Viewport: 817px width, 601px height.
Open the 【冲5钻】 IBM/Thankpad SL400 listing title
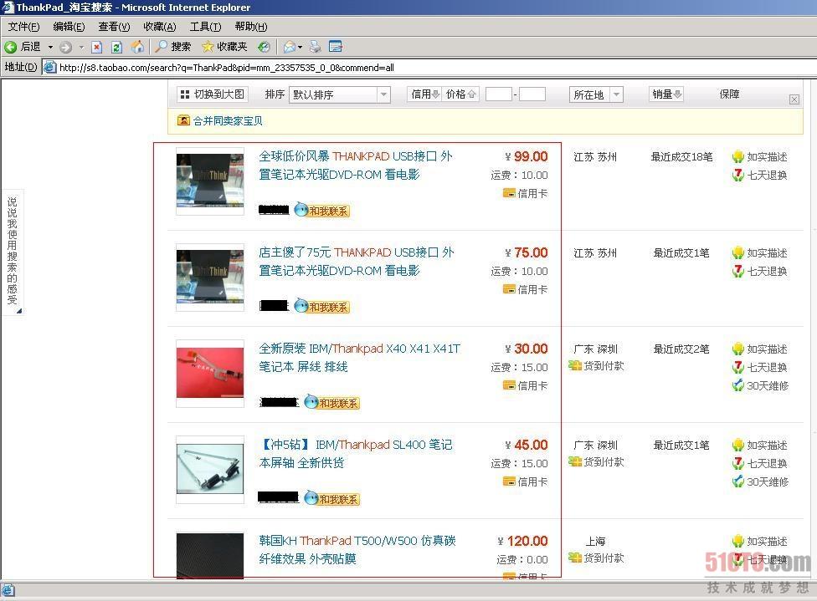coord(356,454)
